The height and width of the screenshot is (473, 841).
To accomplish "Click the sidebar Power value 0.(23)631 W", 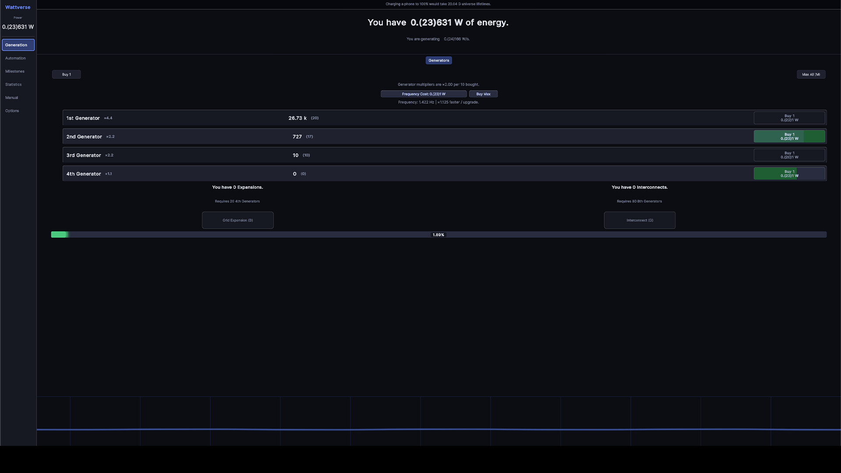I will pyautogui.click(x=18, y=27).
